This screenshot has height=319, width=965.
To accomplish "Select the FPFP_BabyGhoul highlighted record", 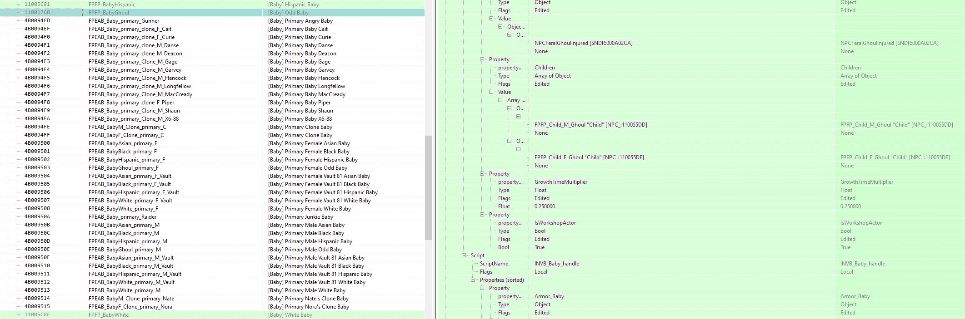I will 212,13.
